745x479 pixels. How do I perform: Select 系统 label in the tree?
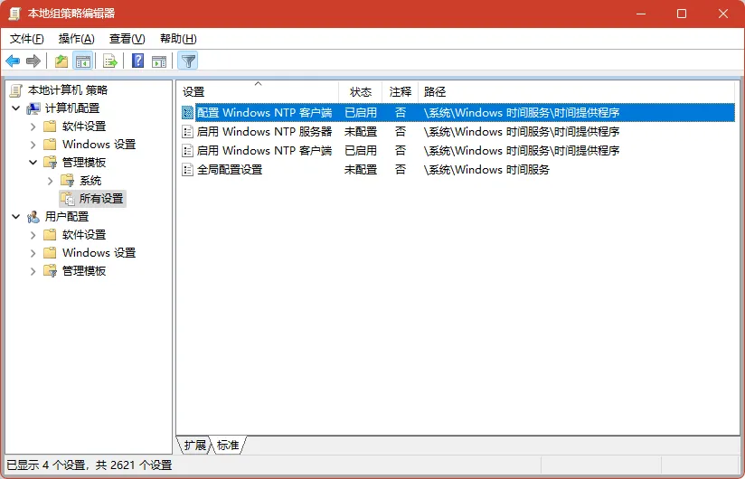90,181
